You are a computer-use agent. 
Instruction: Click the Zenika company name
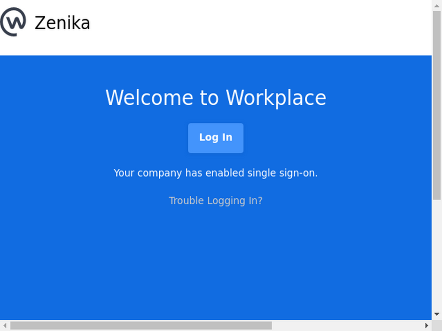coord(62,23)
